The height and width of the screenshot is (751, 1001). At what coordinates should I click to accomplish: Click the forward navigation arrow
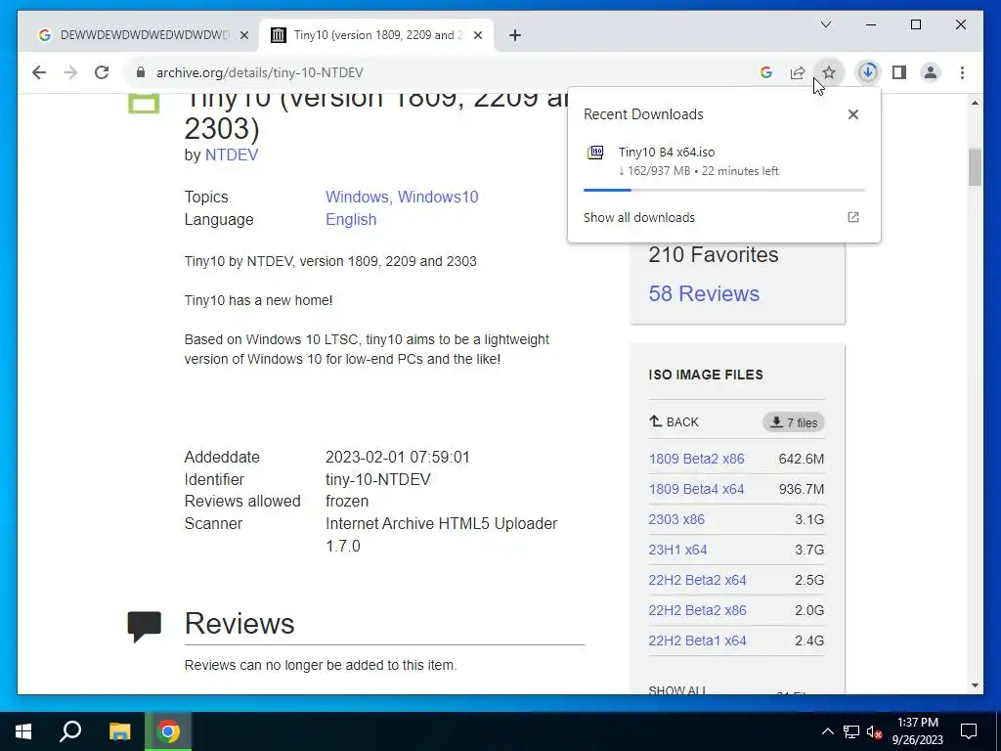[x=70, y=72]
